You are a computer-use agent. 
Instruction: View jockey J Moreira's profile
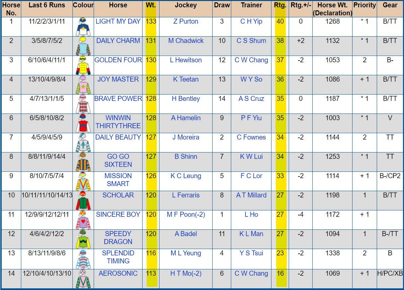(187, 137)
